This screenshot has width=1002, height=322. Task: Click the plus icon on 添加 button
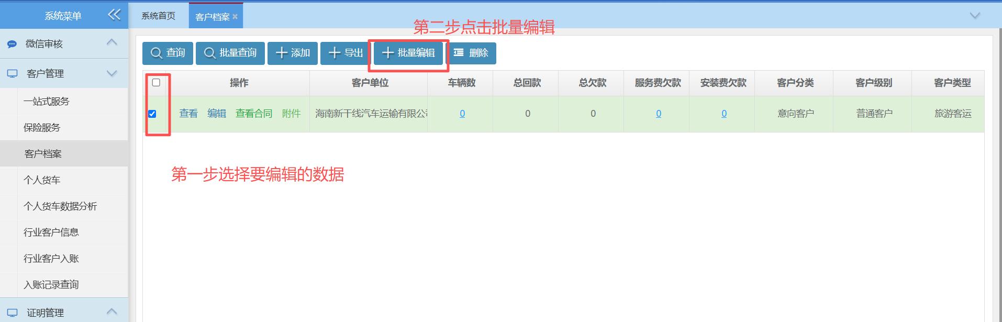pos(282,53)
